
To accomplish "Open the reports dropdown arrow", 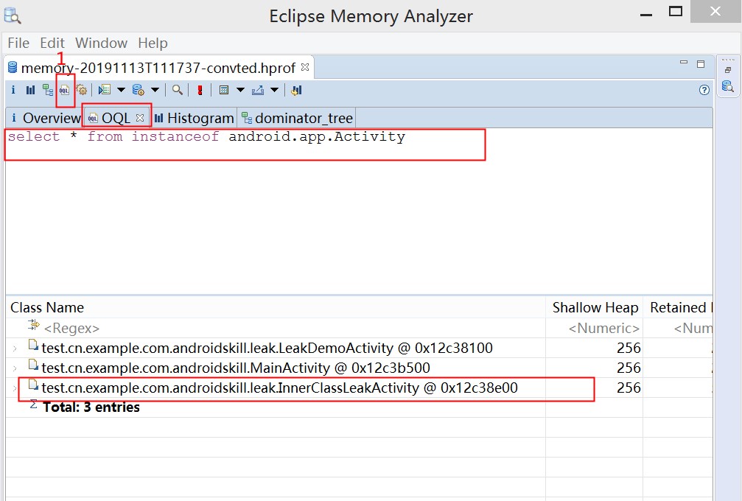I will click(121, 90).
